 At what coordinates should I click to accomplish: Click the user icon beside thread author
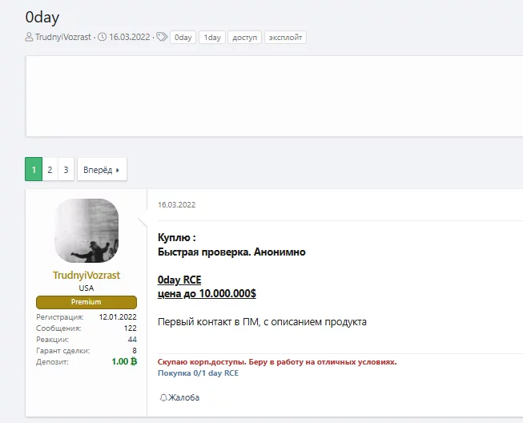(x=30, y=38)
